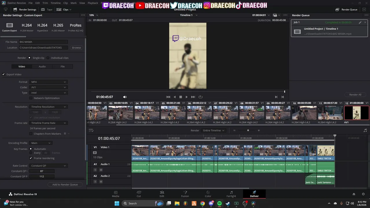Open the Tape panel
This screenshot has width=370, height=208.
tap(47, 10)
